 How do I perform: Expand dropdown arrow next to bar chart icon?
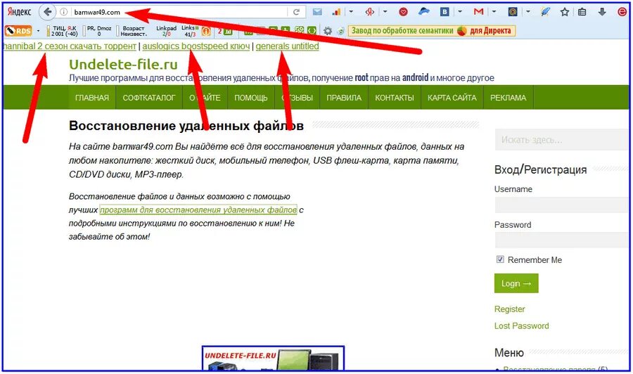(351, 12)
